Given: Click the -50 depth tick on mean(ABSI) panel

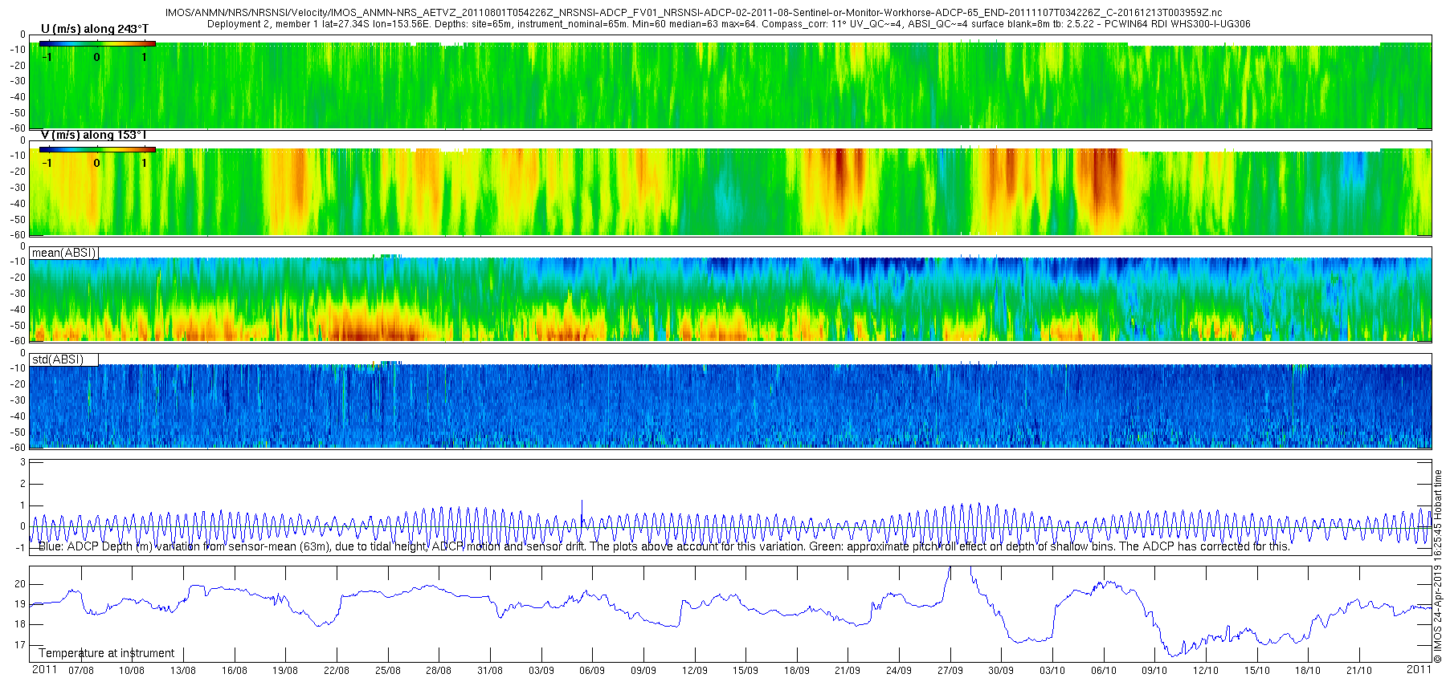Looking at the screenshot, I should click(x=18, y=326).
